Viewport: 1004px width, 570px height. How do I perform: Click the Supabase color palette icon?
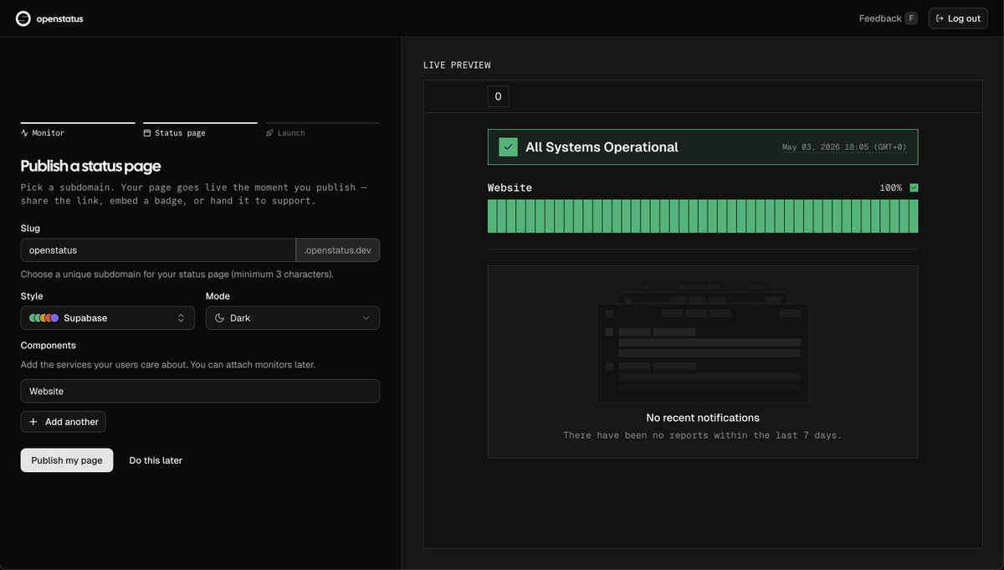pyautogui.click(x=44, y=318)
